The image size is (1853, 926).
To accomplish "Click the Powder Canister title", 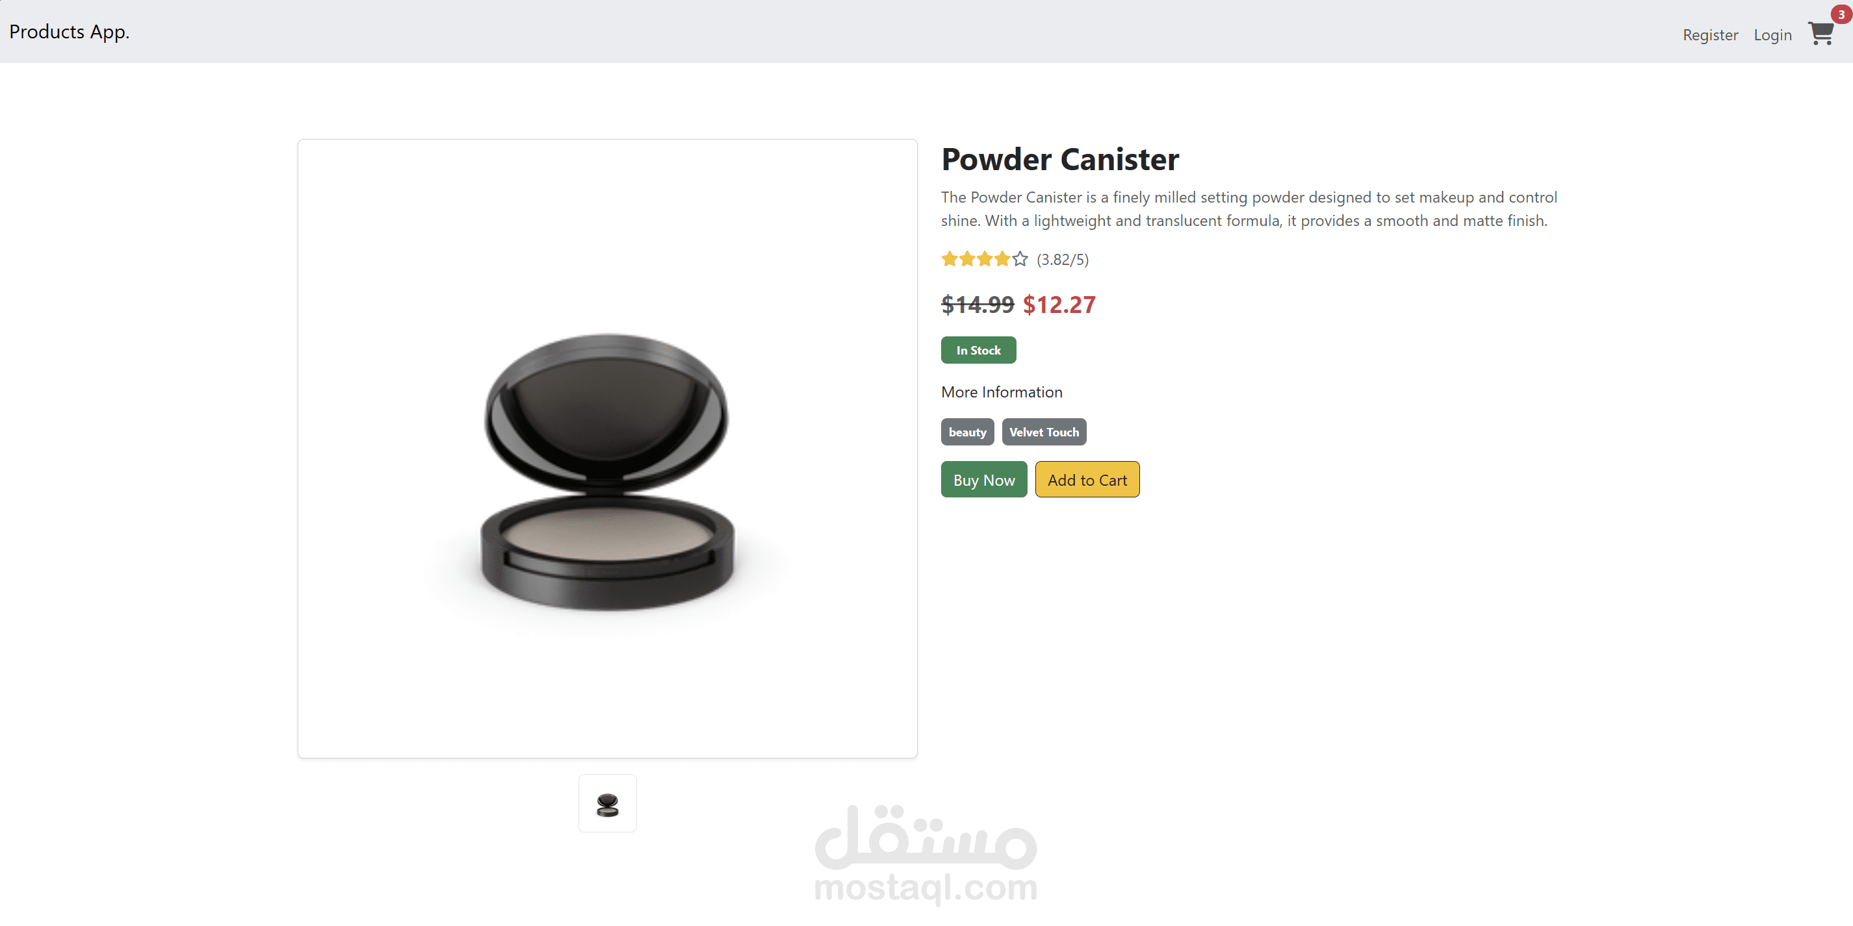I will coord(1059,160).
